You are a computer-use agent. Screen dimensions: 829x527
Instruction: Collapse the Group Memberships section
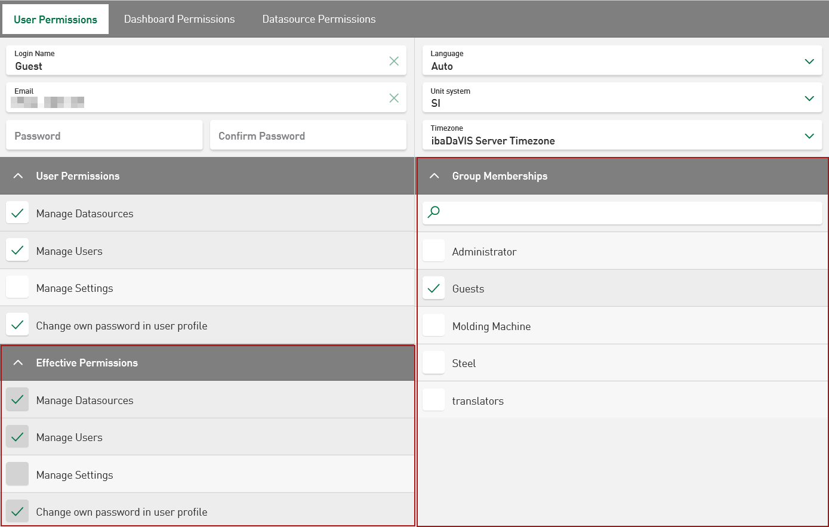tap(434, 176)
